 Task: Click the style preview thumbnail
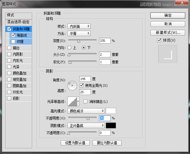[168, 54]
